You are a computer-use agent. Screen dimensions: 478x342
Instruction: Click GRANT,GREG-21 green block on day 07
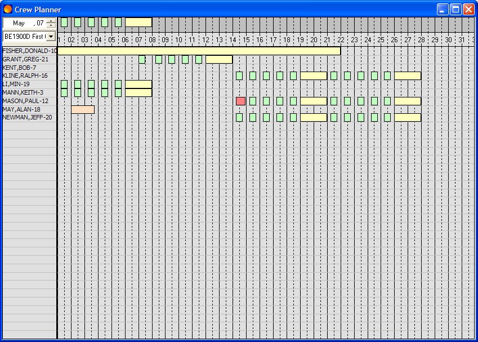coord(142,59)
